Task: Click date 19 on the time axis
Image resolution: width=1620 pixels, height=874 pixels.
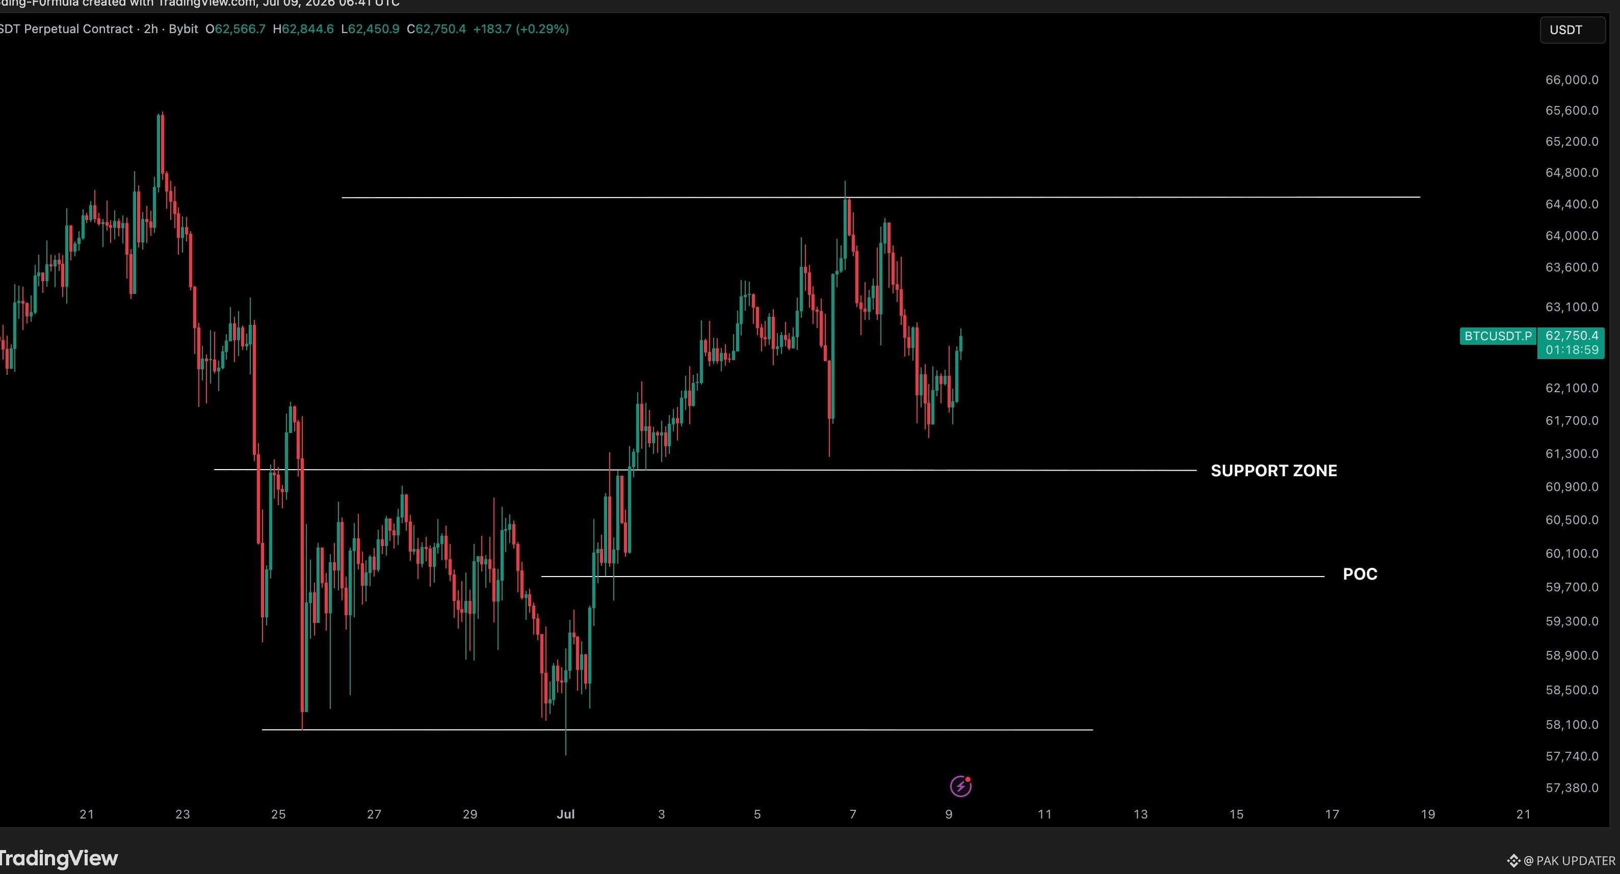Action: 1428,814
